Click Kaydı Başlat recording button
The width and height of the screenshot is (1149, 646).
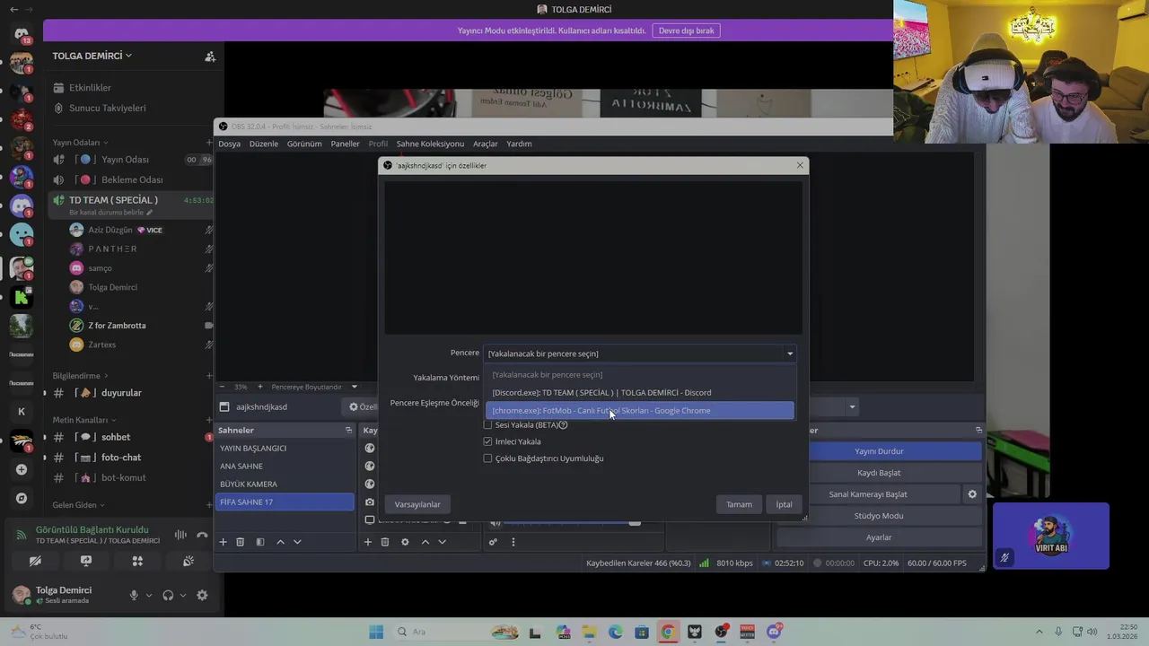(879, 473)
